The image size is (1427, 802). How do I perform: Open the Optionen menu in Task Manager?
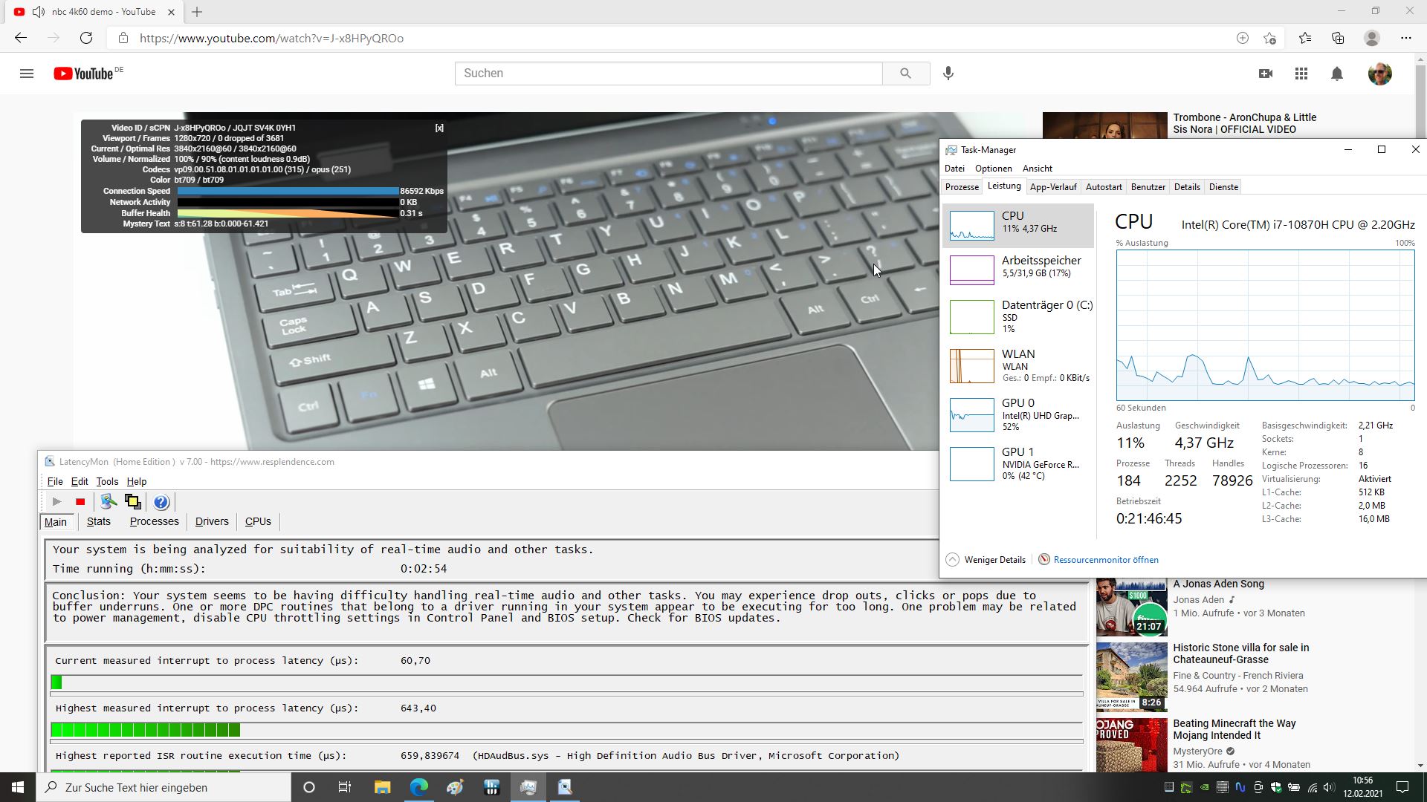point(993,169)
